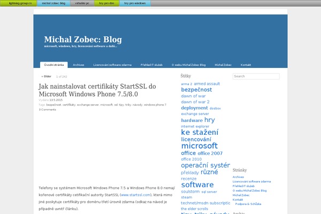Viewport: 321px width, 214px height.
Task: Select the technet/msdn subscription tag
Action: coord(205,203)
